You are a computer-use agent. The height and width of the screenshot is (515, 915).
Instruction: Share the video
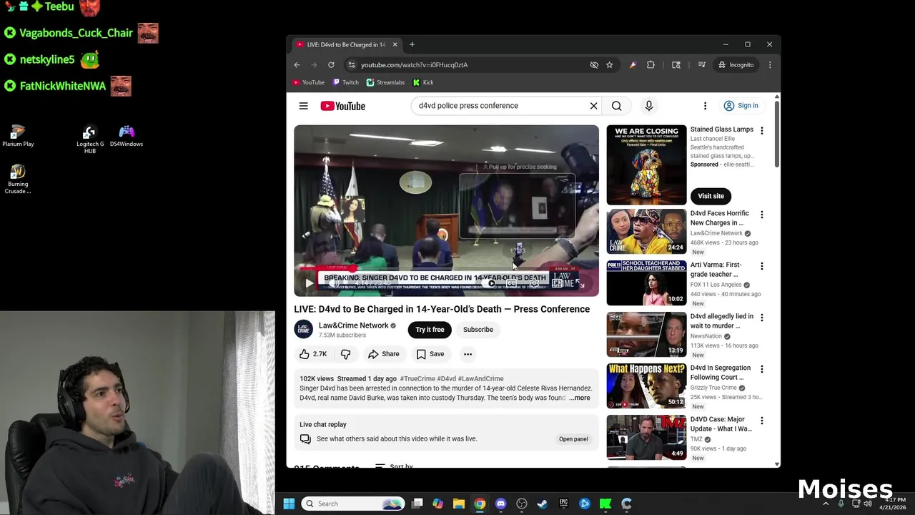coord(383,354)
